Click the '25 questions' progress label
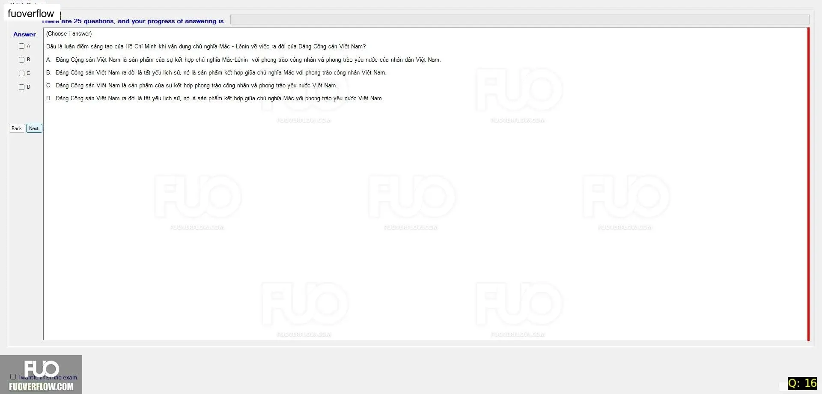The height and width of the screenshot is (394, 822). coord(133,21)
